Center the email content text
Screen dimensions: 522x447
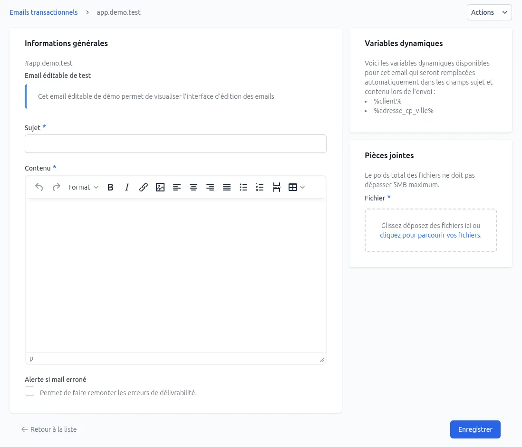[x=193, y=187]
